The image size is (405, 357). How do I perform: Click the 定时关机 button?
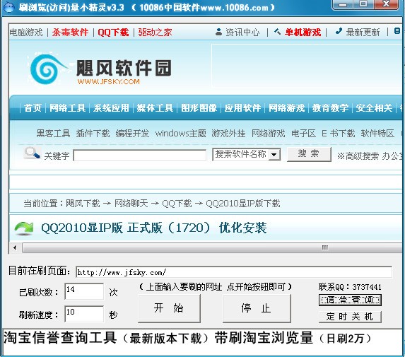point(350,317)
